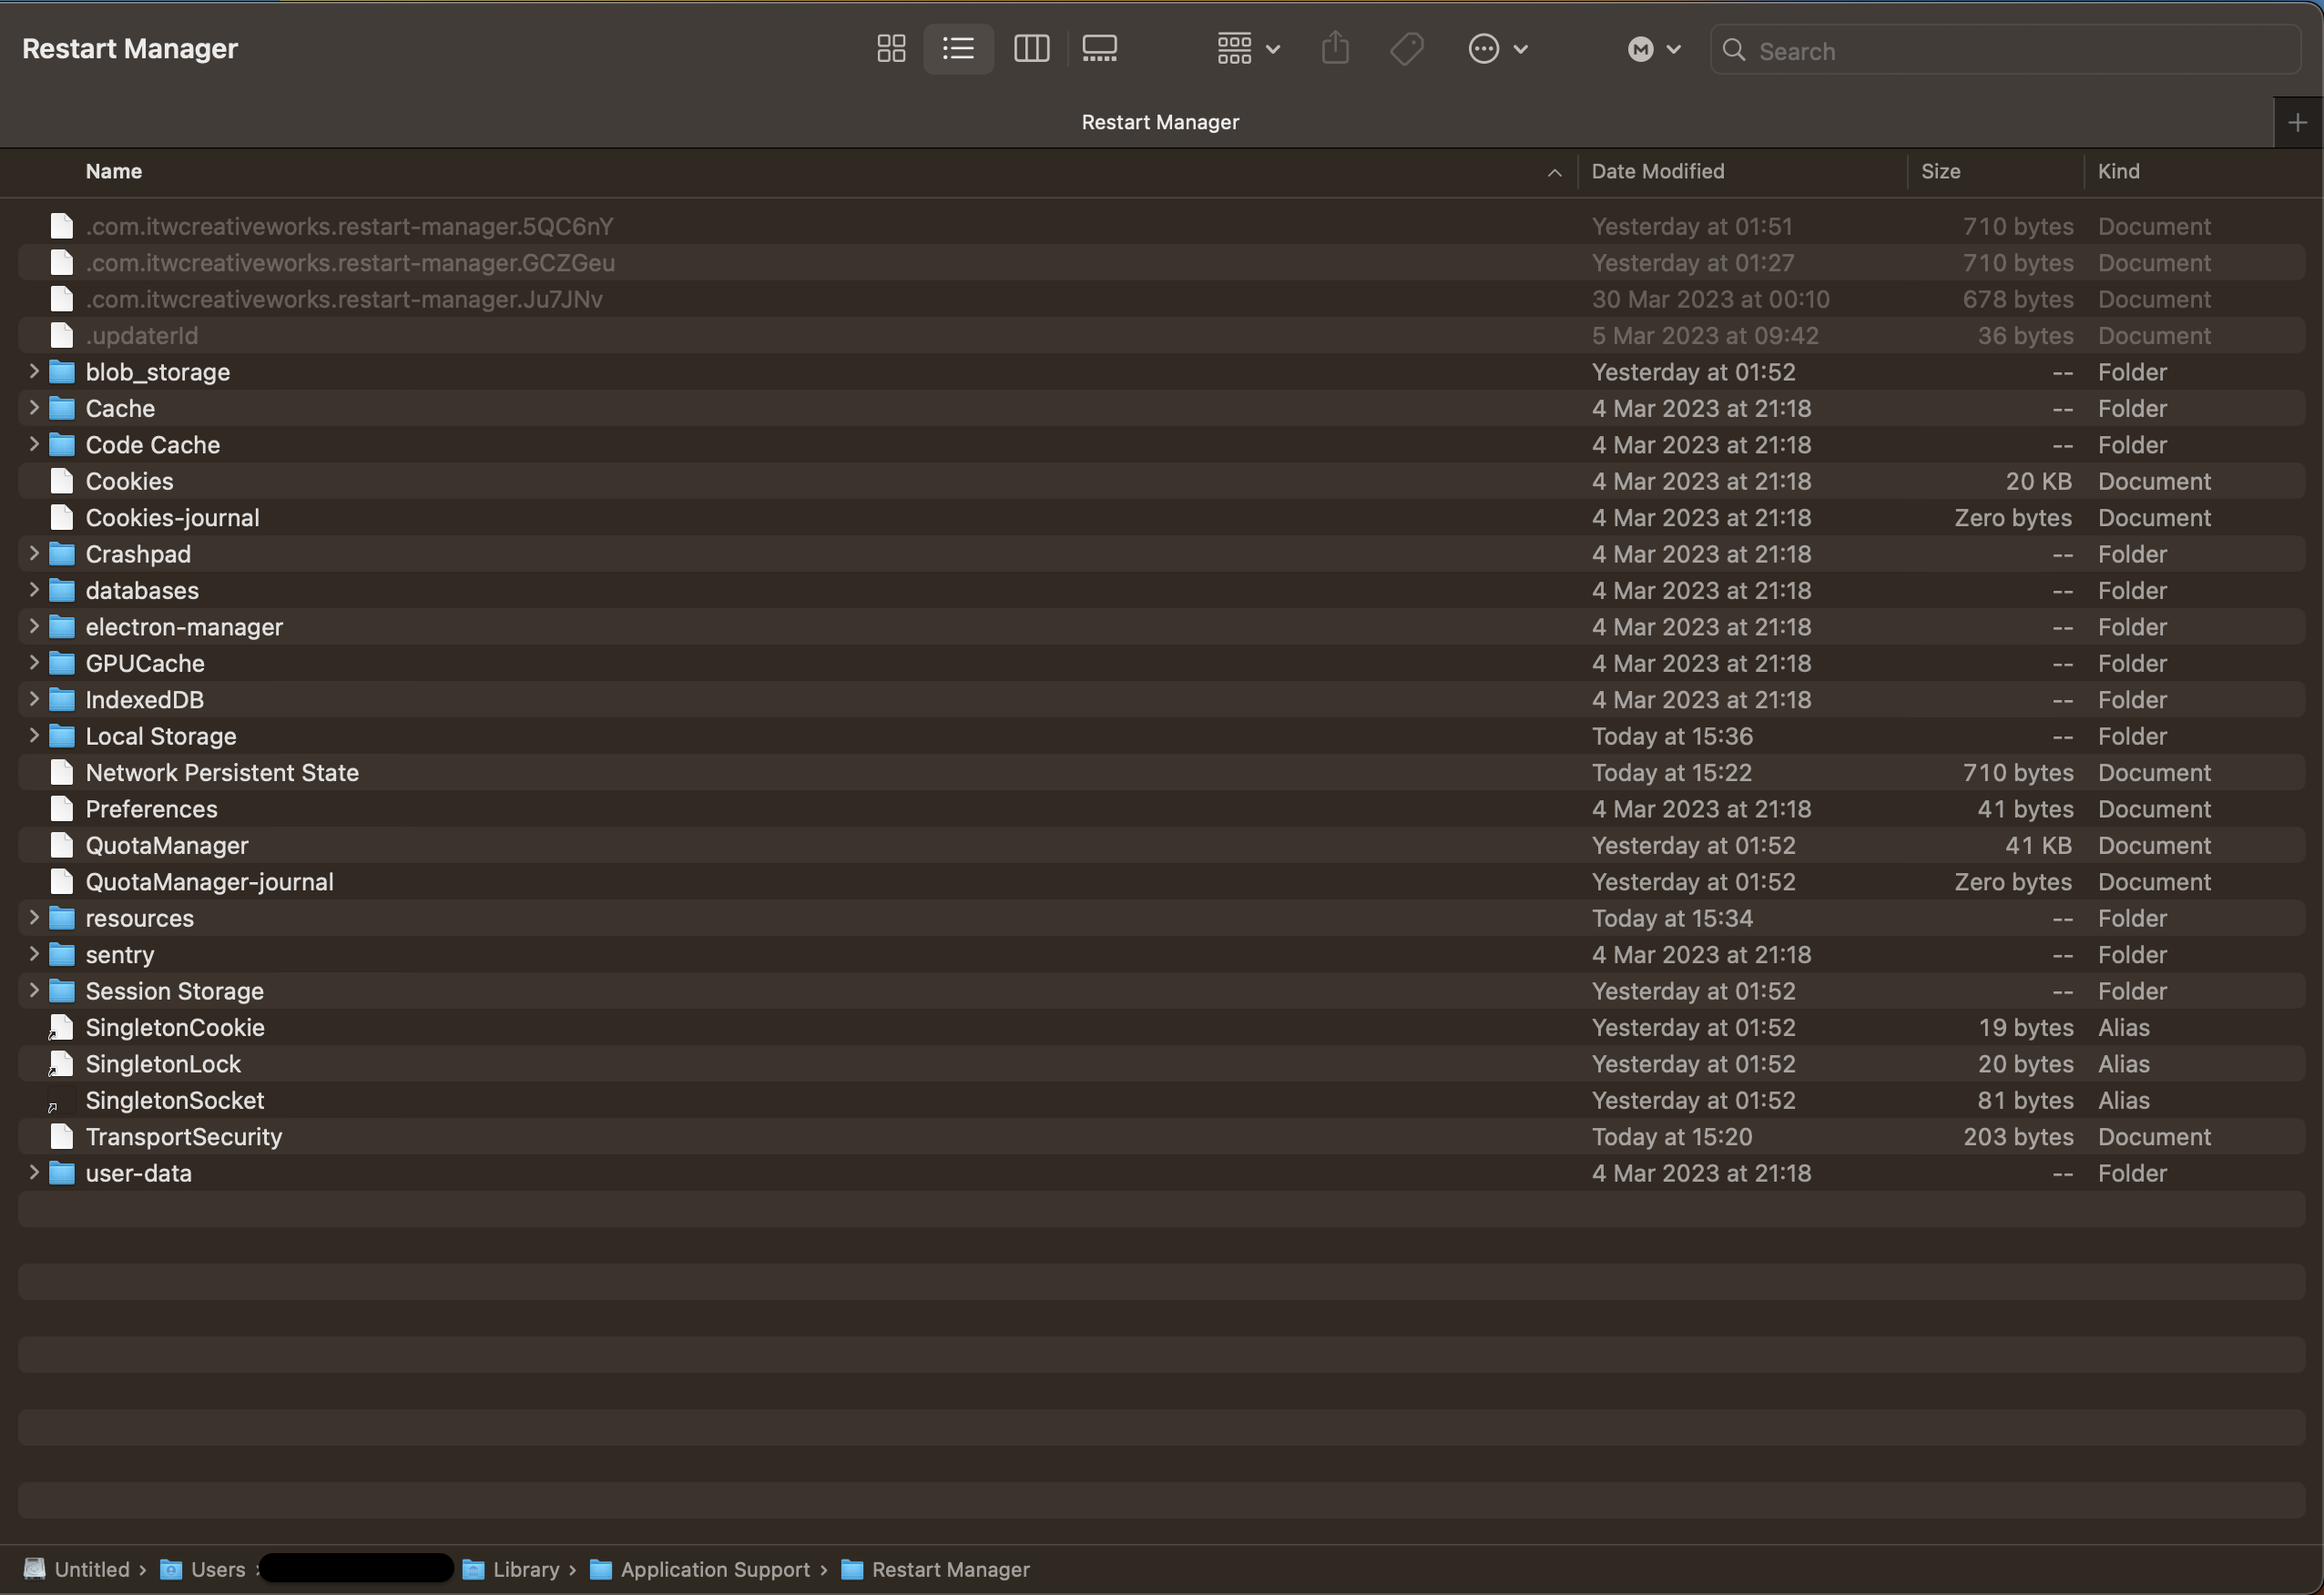Image resolution: width=2324 pixels, height=1595 pixels.
Task: Expand the electron-manager folder
Action: pos(34,627)
